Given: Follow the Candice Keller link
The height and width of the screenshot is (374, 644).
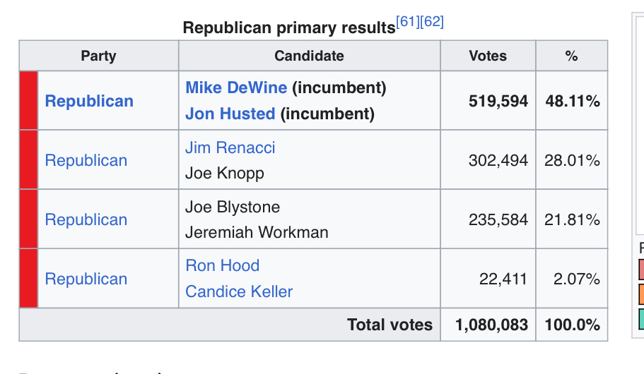Looking at the screenshot, I should coord(239,291).
